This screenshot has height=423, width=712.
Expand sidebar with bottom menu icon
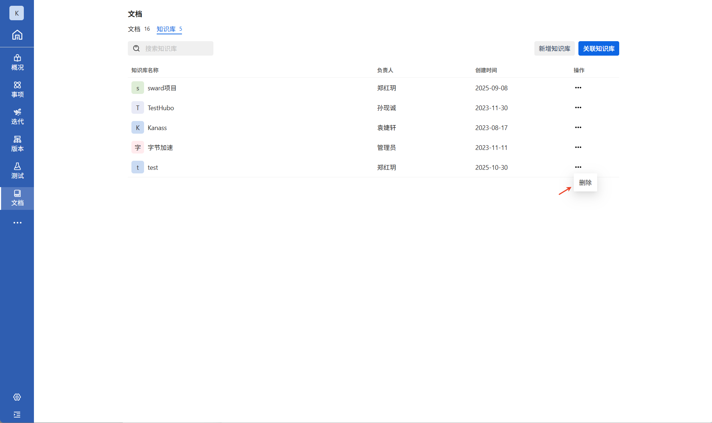17,414
